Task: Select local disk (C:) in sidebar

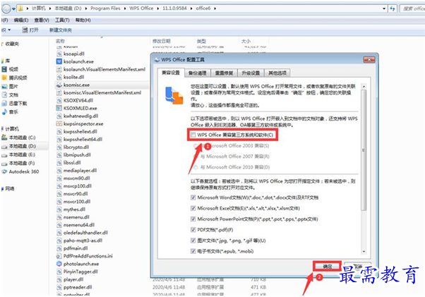Action: click(18, 138)
